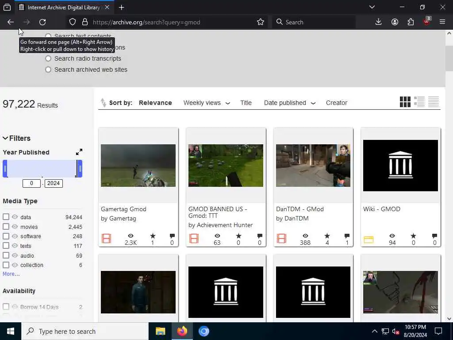Click the tracking protection shield icon
The width and height of the screenshot is (453, 340).
tap(73, 22)
